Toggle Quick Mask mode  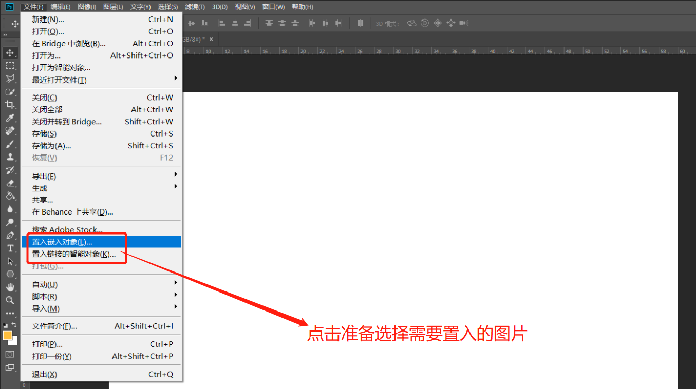point(10,354)
